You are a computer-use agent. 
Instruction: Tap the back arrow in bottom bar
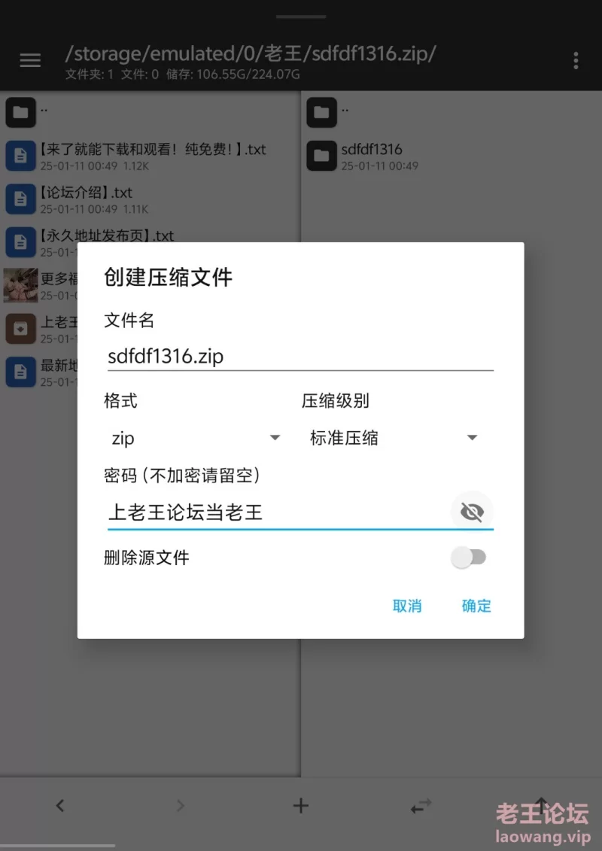coord(60,805)
